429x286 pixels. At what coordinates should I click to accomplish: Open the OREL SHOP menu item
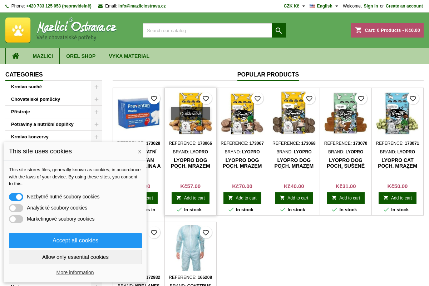(x=81, y=56)
